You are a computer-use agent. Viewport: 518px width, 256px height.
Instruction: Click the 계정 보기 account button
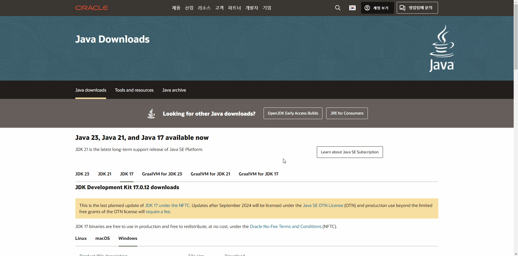[x=377, y=8]
